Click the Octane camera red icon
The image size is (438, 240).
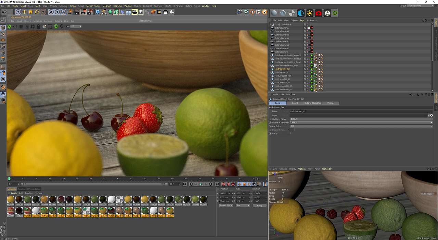tap(319, 13)
